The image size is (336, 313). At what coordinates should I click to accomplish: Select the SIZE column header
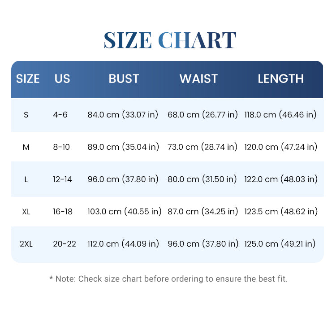click(28, 79)
